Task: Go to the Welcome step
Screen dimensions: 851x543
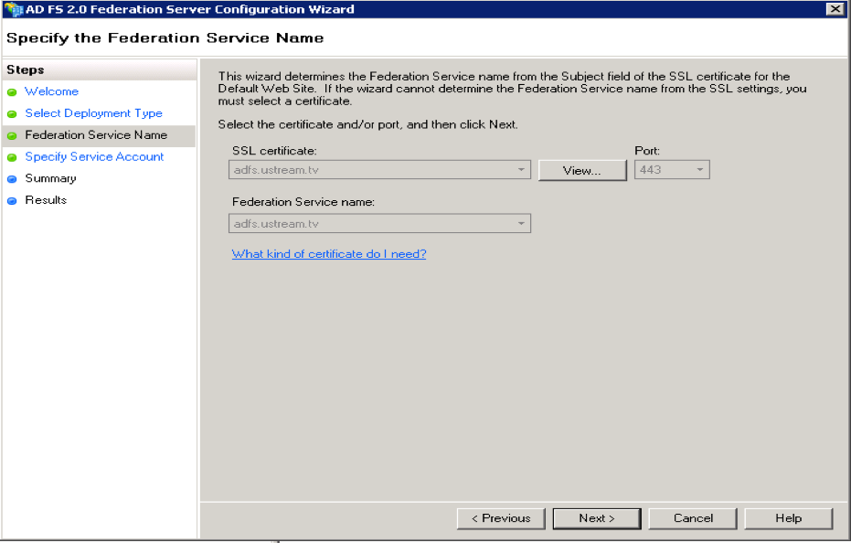Action: pos(52,91)
